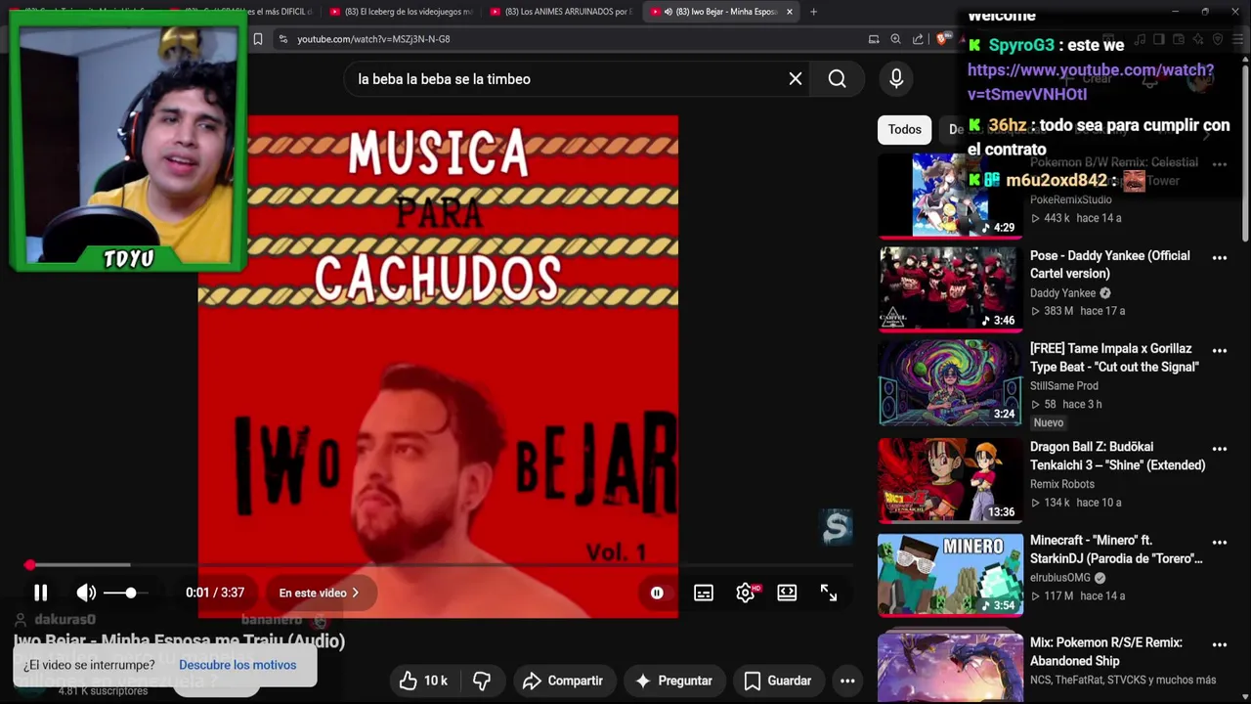
Task: Click the cast/install icon in address bar
Action: (x=874, y=39)
